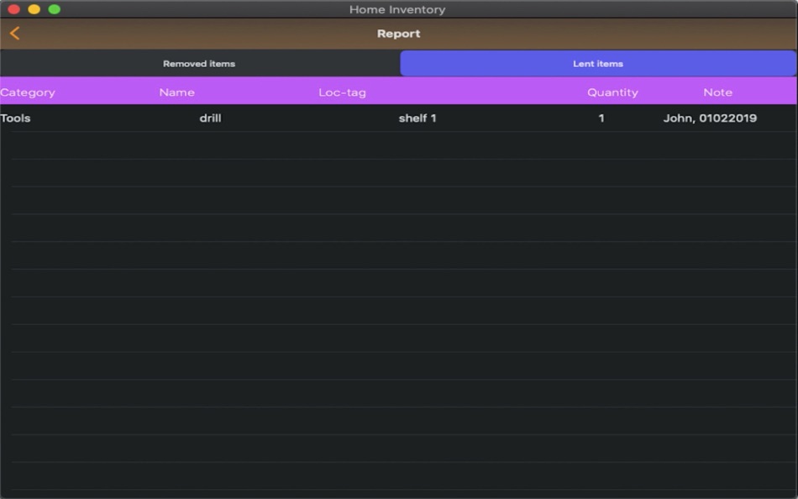Select the orange chevron navigation icon
Screen dimensions: 798x499
coord(13,33)
